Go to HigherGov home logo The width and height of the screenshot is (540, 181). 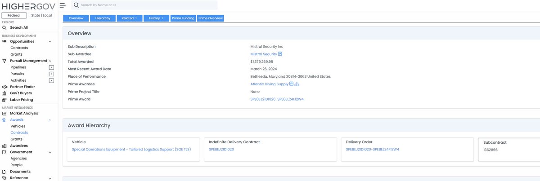click(x=29, y=6)
